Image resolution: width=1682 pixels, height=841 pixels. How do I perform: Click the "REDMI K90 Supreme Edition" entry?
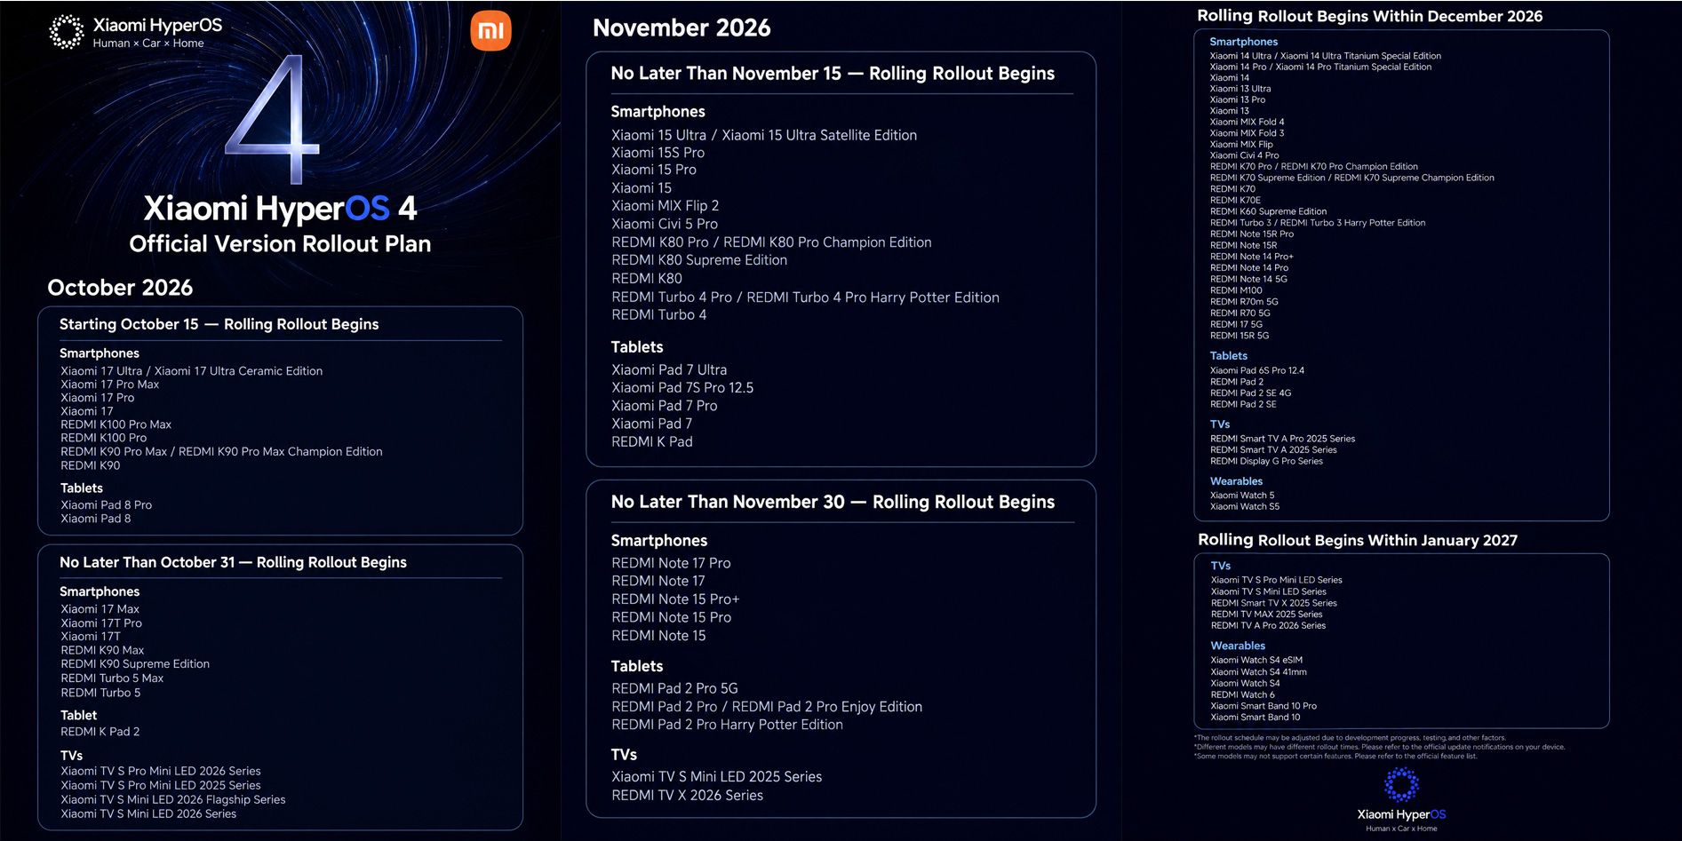135,664
